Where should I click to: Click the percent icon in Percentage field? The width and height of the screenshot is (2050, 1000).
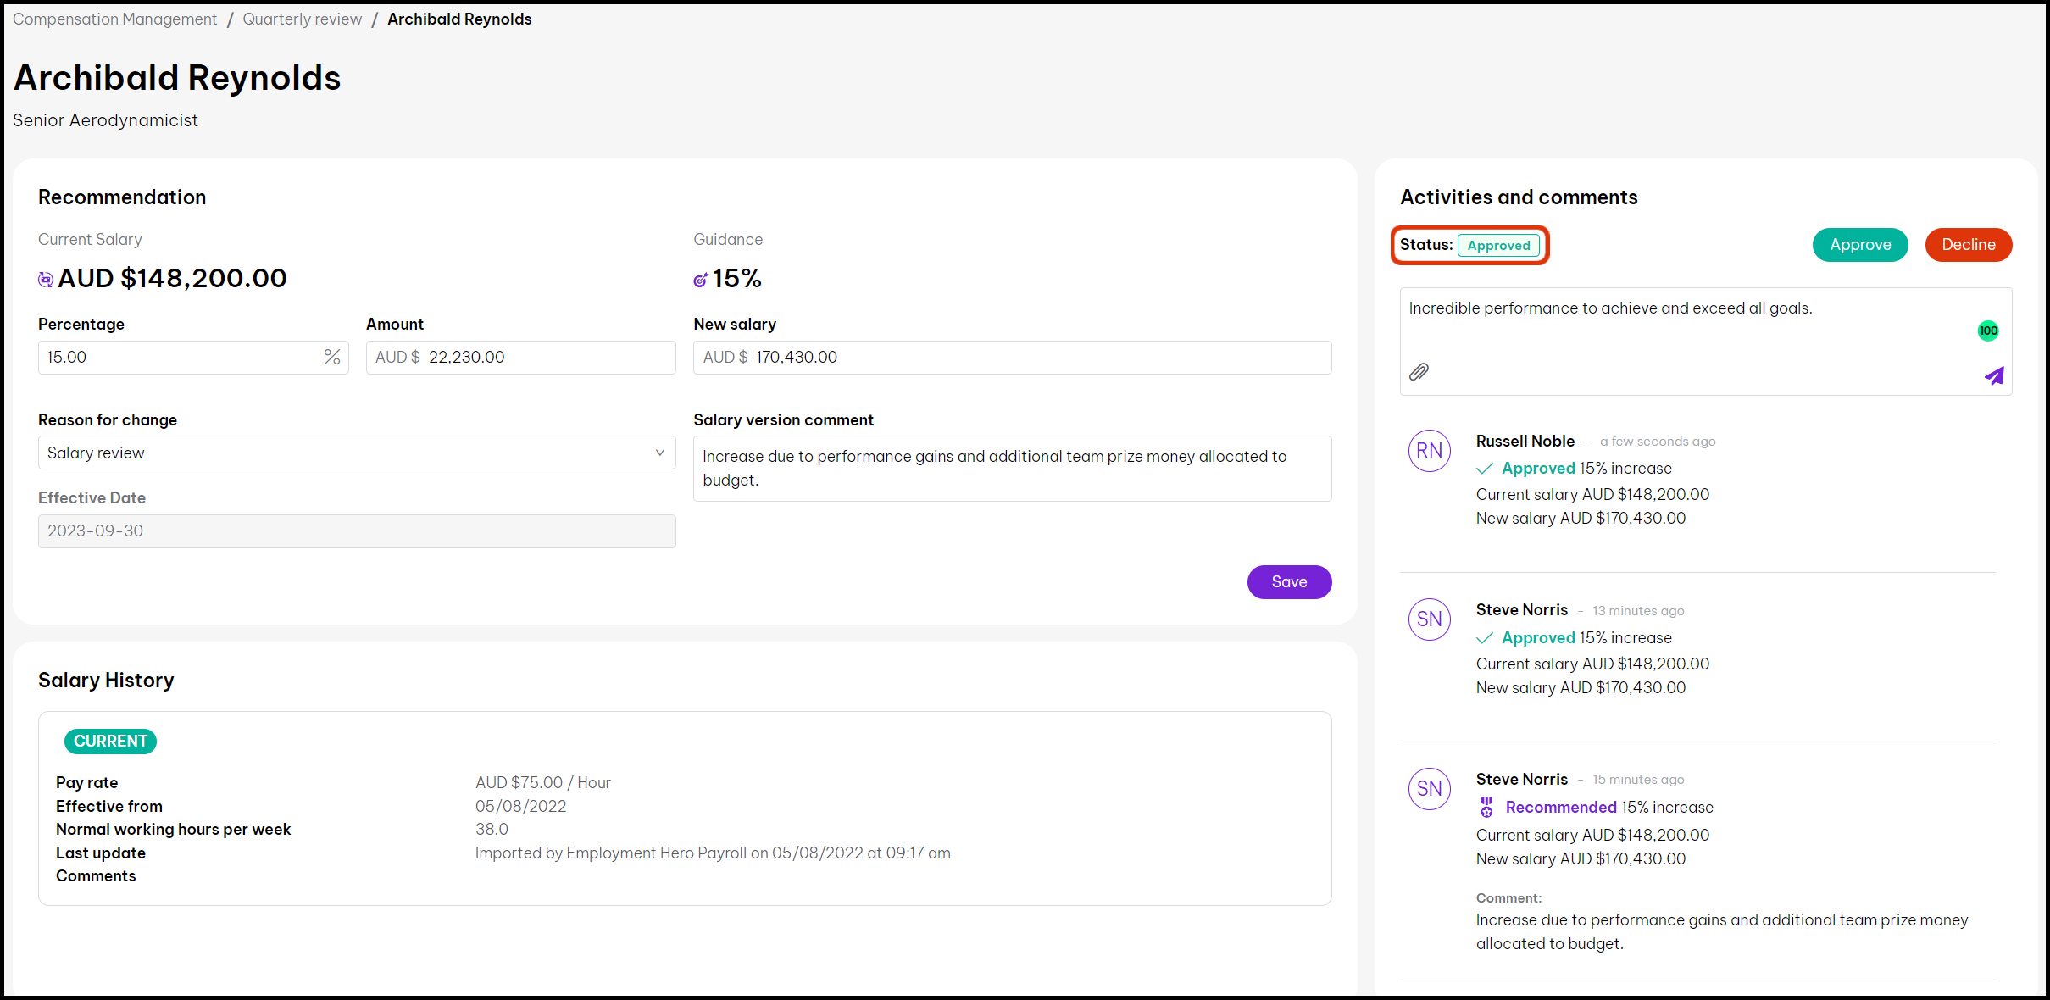[x=331, y=358]
